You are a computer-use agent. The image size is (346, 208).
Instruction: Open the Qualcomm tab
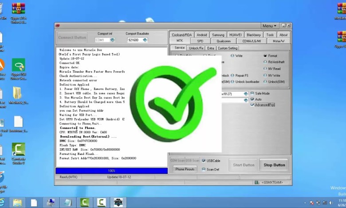[x=224, y=41]
